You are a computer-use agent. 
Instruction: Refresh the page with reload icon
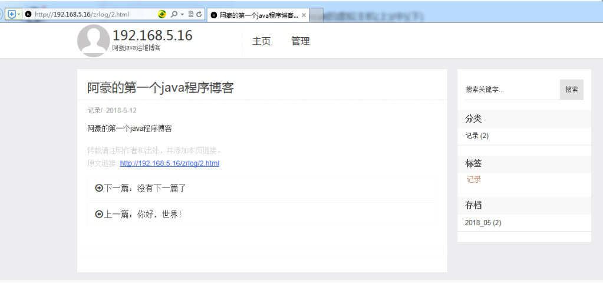coord(199,14)
